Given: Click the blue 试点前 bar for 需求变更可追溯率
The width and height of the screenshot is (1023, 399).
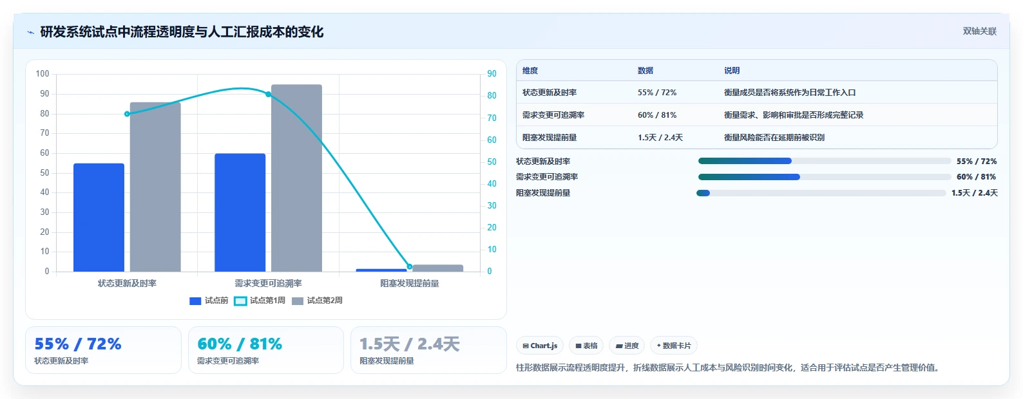Looking at the screenshot, I should (240, 212).
